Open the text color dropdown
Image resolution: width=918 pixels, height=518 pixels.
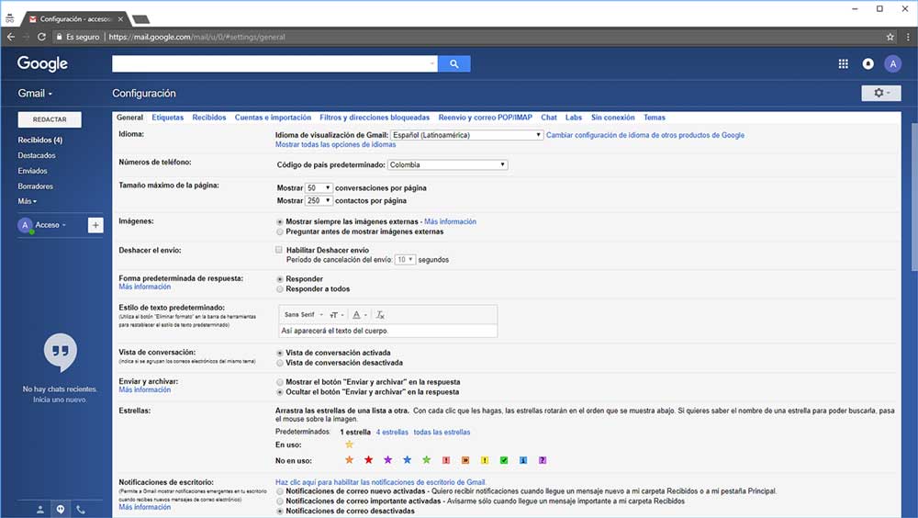(x=360, y=315)
